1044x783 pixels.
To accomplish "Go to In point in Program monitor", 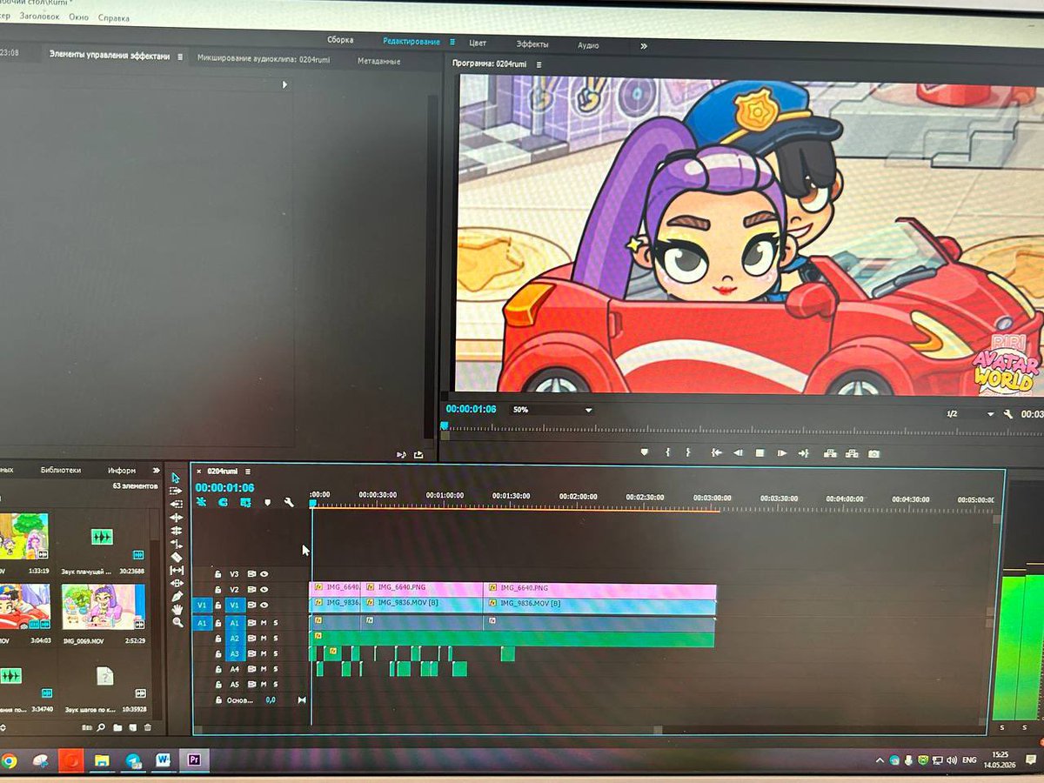I will tap(717, 453).
